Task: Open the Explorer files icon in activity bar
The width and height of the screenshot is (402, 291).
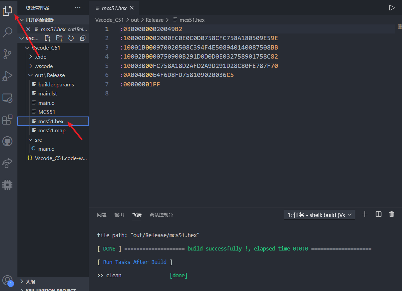Action: point(7,10)
